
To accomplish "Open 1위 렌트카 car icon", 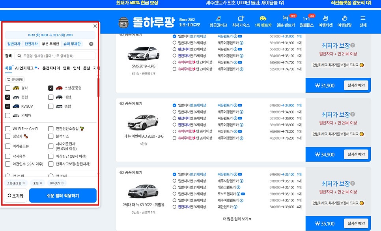I will point(263,19).
